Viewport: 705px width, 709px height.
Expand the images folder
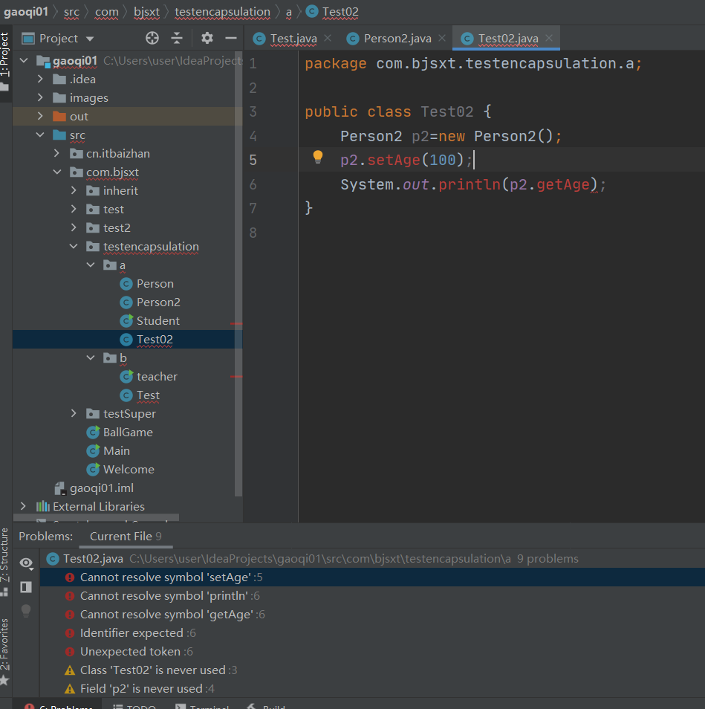40,97
